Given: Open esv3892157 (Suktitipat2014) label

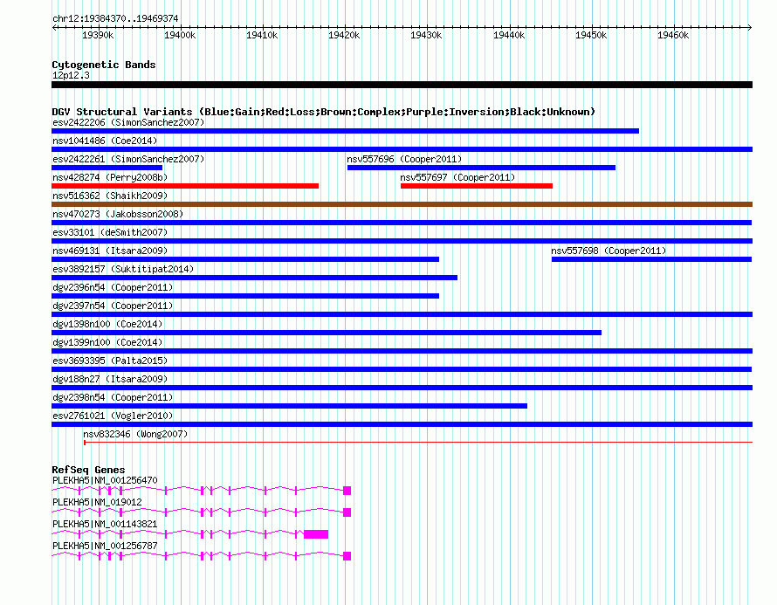Looking at the screenshot, I should tap(123, 269).
